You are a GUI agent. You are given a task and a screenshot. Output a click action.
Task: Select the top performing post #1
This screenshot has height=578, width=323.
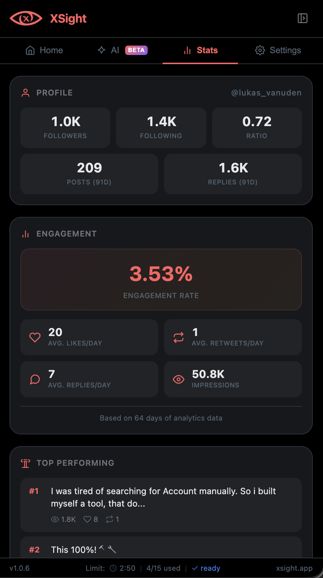point(161,505)
